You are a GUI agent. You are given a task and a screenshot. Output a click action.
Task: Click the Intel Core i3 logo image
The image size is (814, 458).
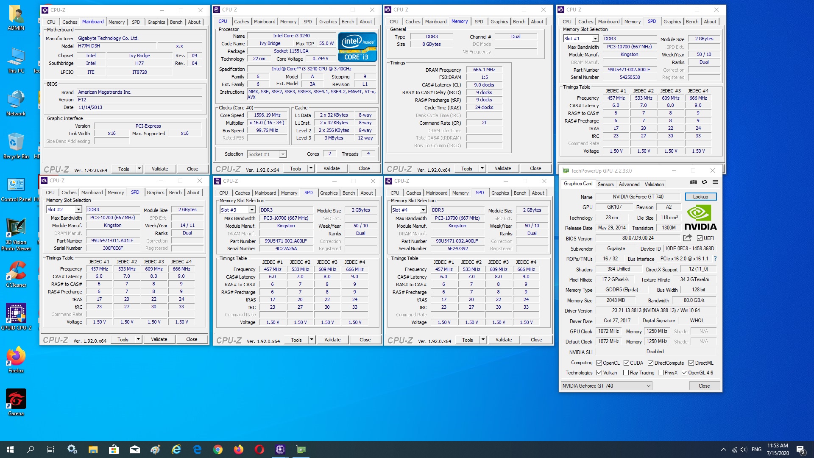pyautogui.click(x=357, y=47)
